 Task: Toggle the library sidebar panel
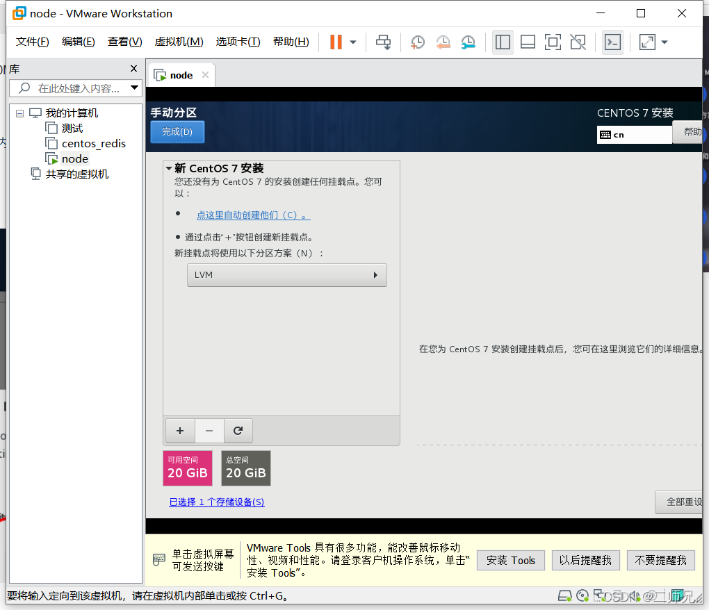503,42
